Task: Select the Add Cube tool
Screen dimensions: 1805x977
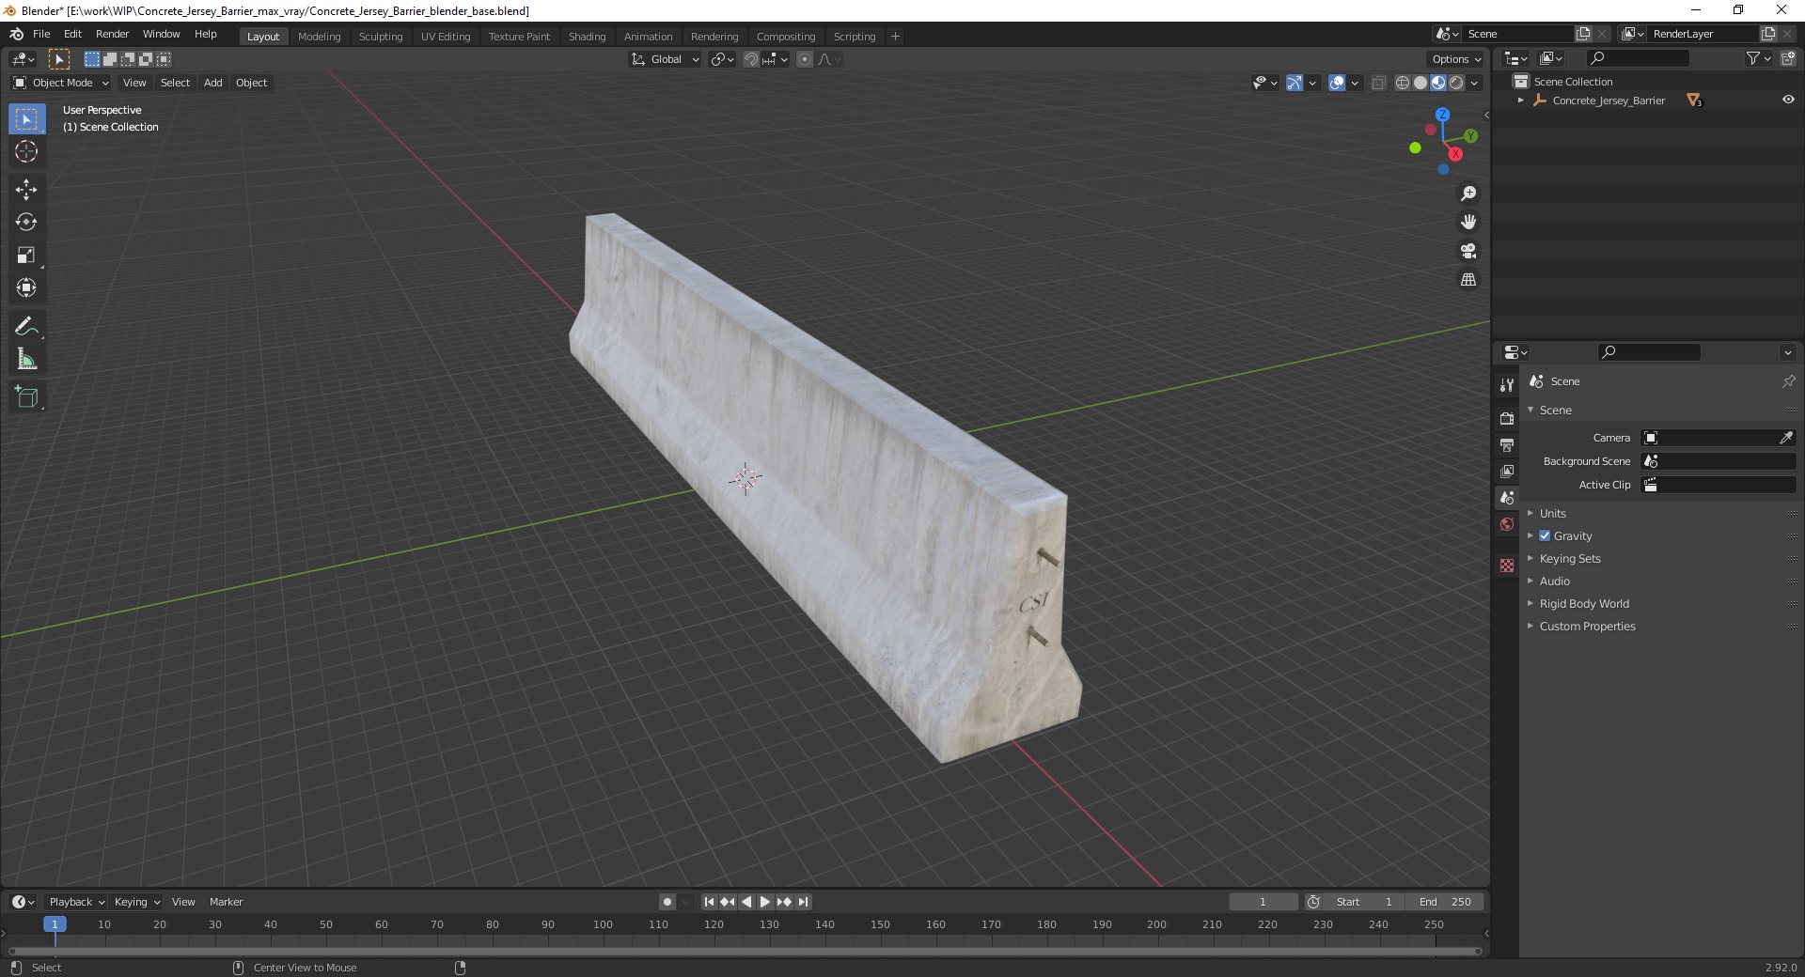Action: pyautogui.click(x=26, y=397)
